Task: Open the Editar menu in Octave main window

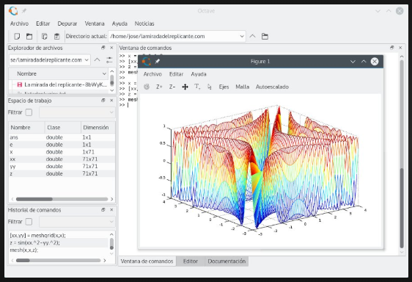Action: (x=43, y=23)
